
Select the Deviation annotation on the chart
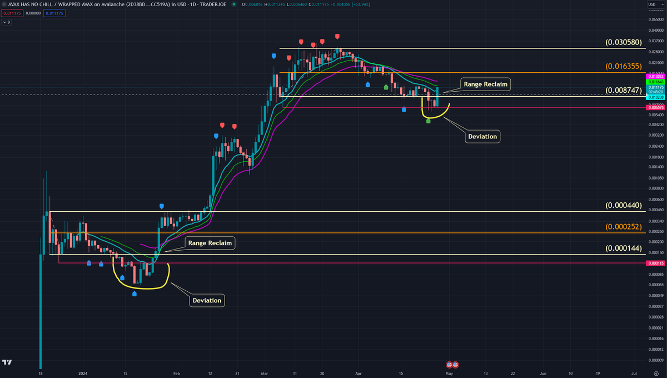pyautogui.click(x=482, y=136)
